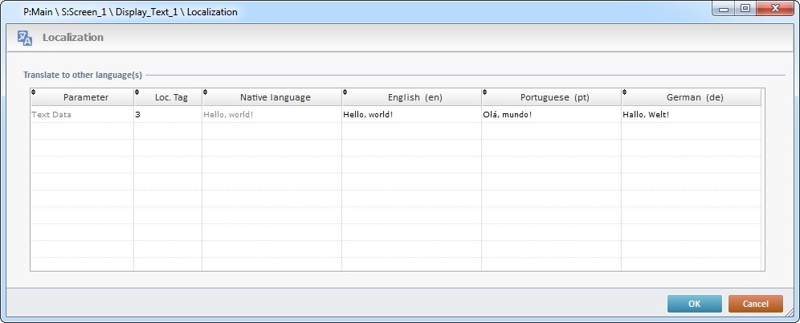This screenshot has height=323, width=800.
Task: Select the Text Data parameter cell
Action: pos(81,115)
